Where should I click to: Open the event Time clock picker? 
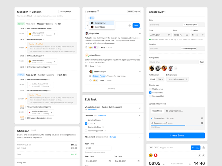[x=187, y=35]
